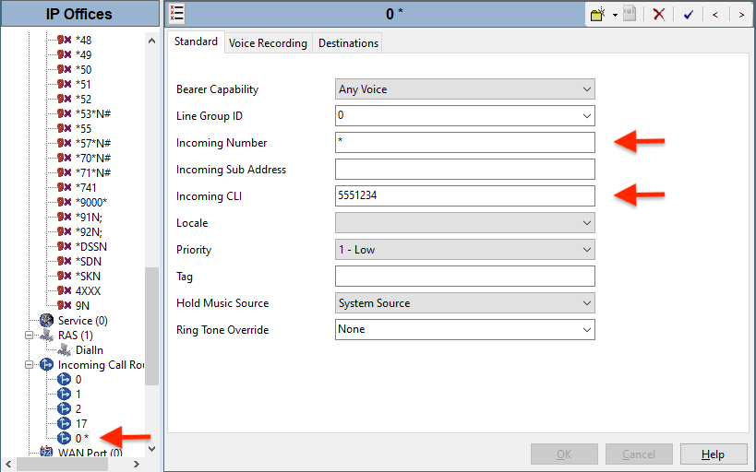Select short code *DSSN in tree
Image resolution: width=756 pixels, height=472 pixels.
tap(91, 246)
